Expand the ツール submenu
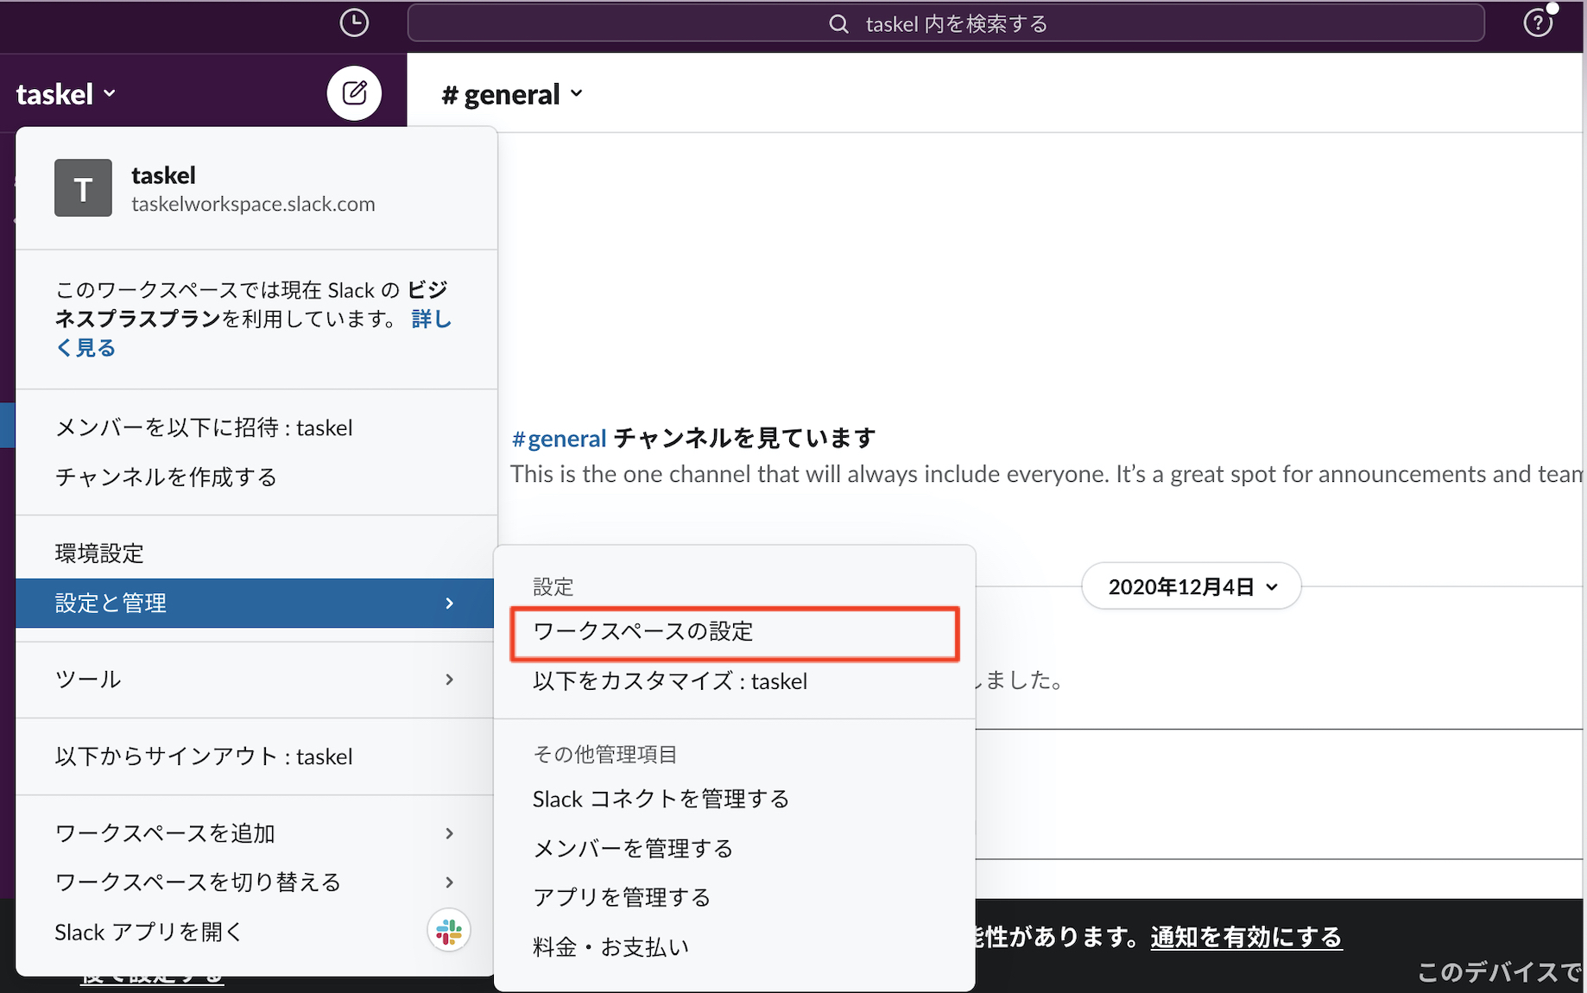Screen dimensions: 1587x993 [x=256, y=680]
